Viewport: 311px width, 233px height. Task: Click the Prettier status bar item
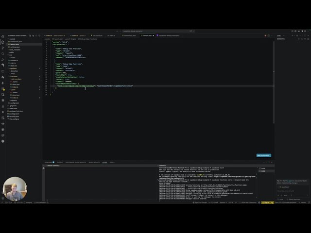pos(303,202)
